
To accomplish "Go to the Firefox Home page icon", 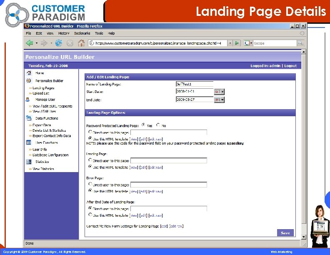I will [81, 43].
